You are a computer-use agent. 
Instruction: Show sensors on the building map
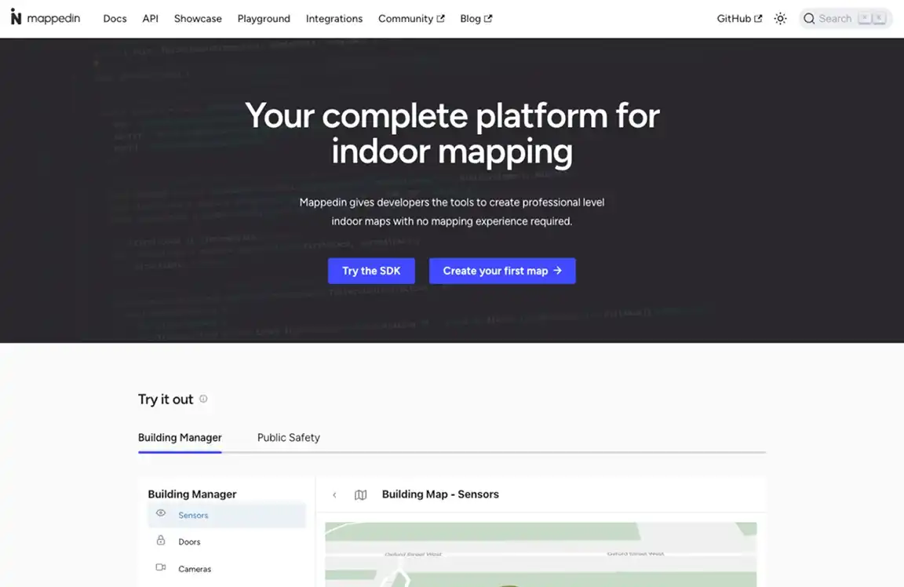(192, 515)
